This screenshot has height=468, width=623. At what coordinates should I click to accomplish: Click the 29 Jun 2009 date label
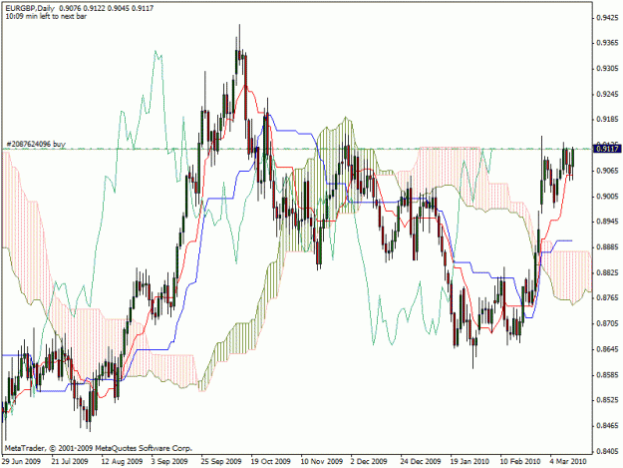(x=21, y=461)
